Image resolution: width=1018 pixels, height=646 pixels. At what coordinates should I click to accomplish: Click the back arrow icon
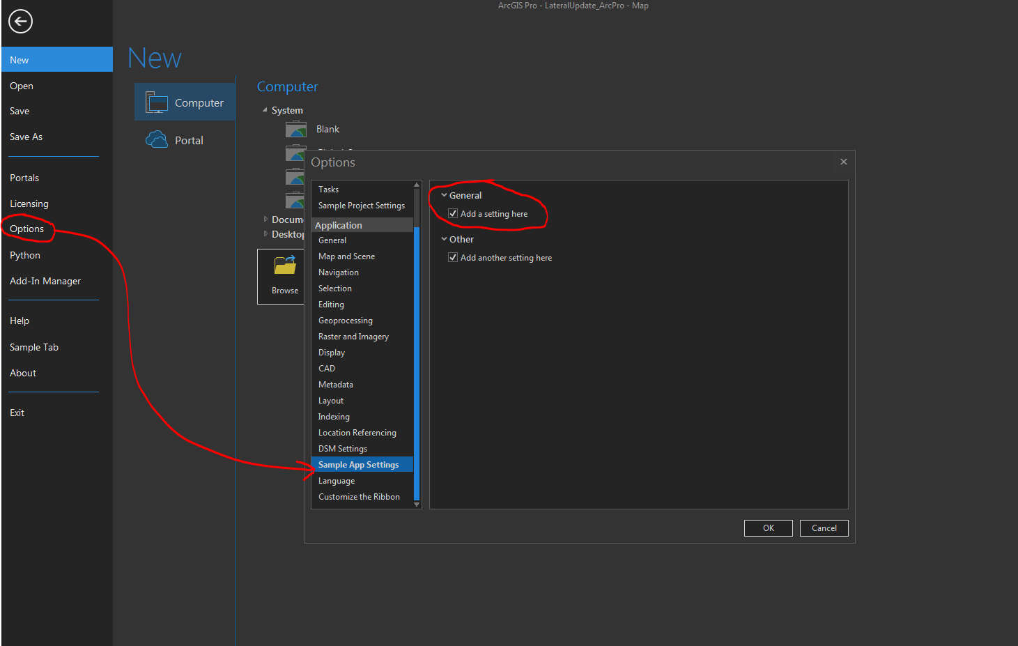[20, 21]
